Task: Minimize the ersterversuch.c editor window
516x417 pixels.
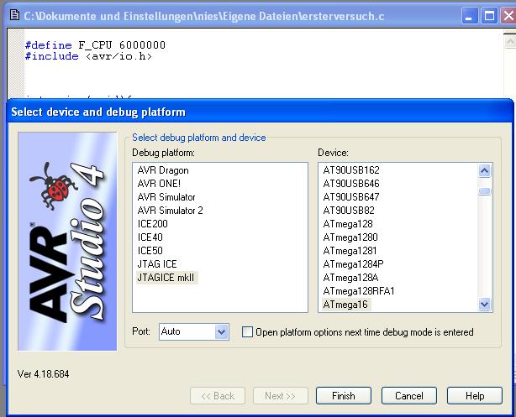Action: point(469,16)
